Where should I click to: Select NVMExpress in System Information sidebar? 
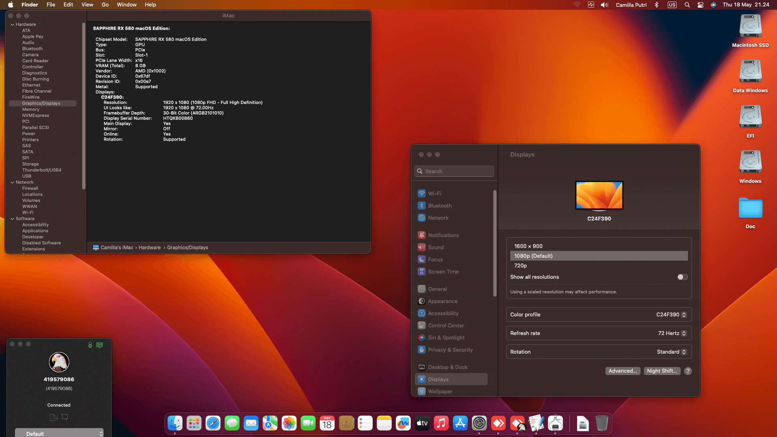coord(36,116)
